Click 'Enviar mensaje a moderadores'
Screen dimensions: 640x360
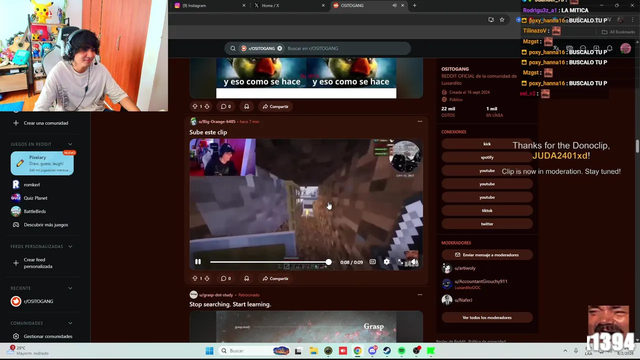coord(487,255)
